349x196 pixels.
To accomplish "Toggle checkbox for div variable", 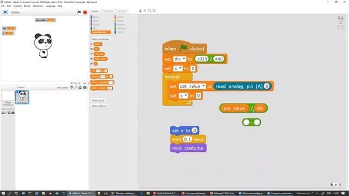I will [x=92, y=49].
